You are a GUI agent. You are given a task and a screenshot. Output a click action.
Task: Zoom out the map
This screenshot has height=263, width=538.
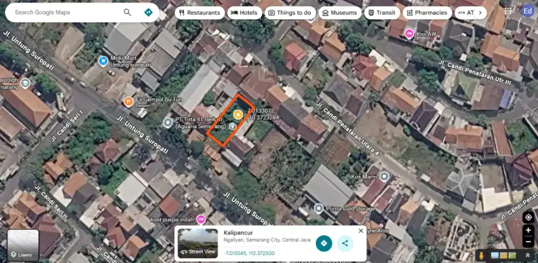[528, 241]
